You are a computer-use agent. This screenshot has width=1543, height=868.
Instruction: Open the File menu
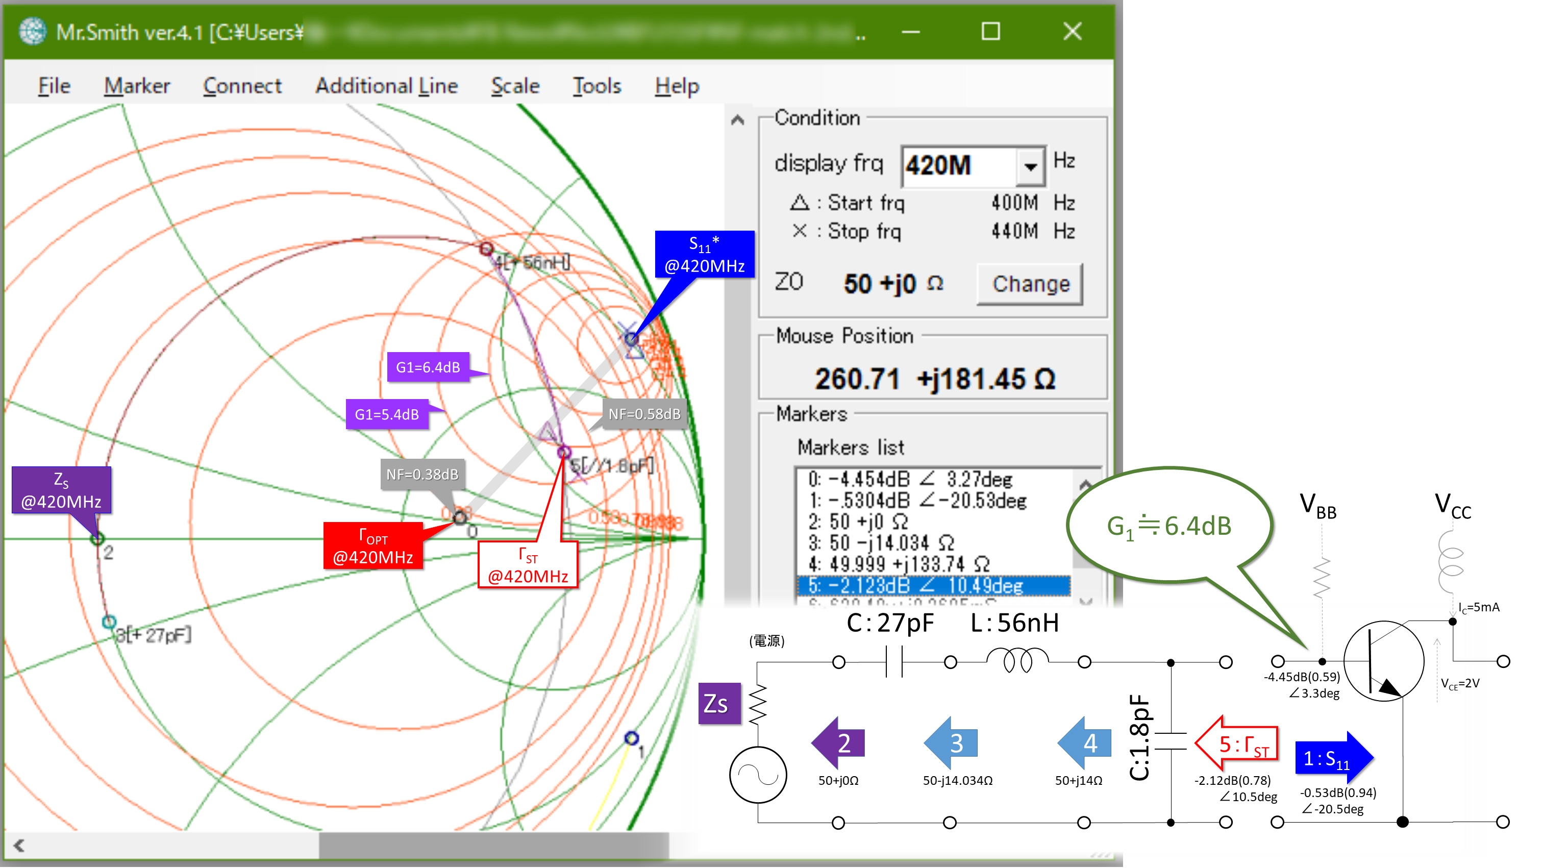coord(54,86)
